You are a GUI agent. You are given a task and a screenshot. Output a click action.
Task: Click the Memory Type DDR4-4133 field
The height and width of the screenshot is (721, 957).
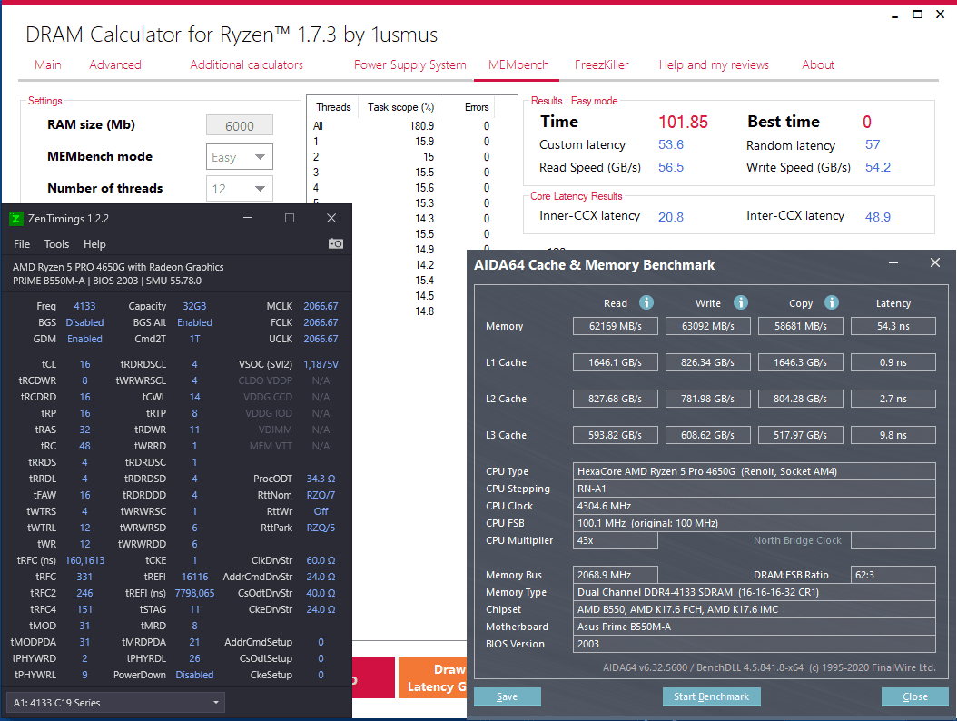(754, 592)
